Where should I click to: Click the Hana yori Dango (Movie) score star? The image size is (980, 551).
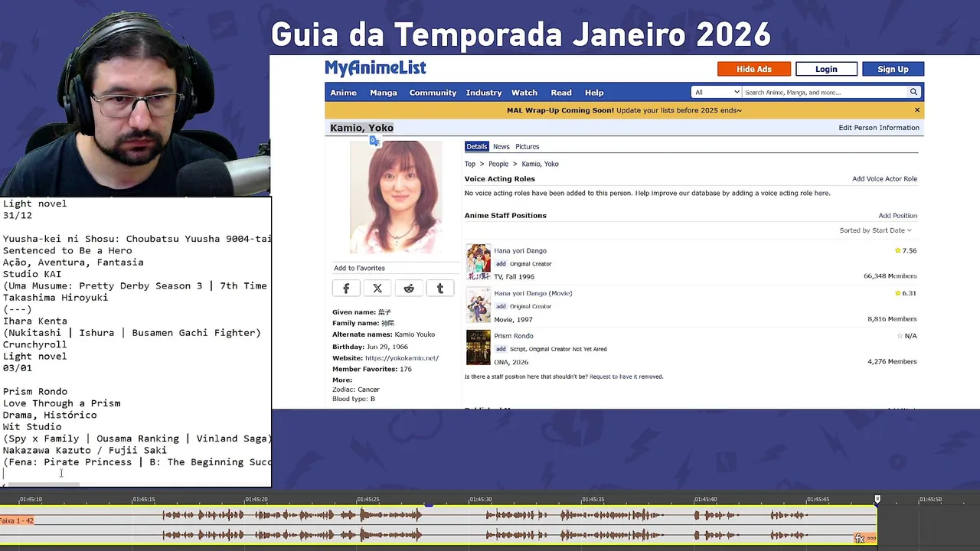pyautogui.click(x=898, y=293)
